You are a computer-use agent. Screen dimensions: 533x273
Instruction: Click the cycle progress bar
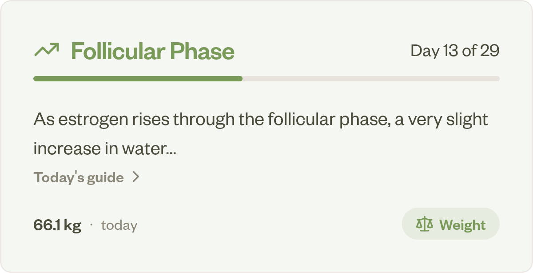coord(266,78)
